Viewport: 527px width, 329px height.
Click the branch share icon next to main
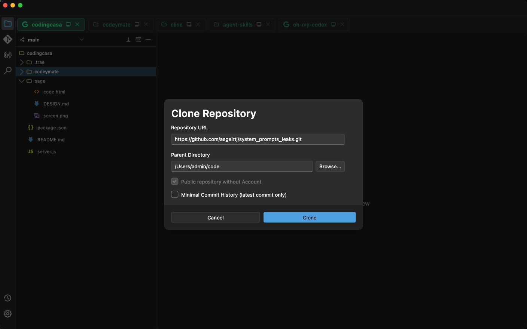(x=22, y=40)
